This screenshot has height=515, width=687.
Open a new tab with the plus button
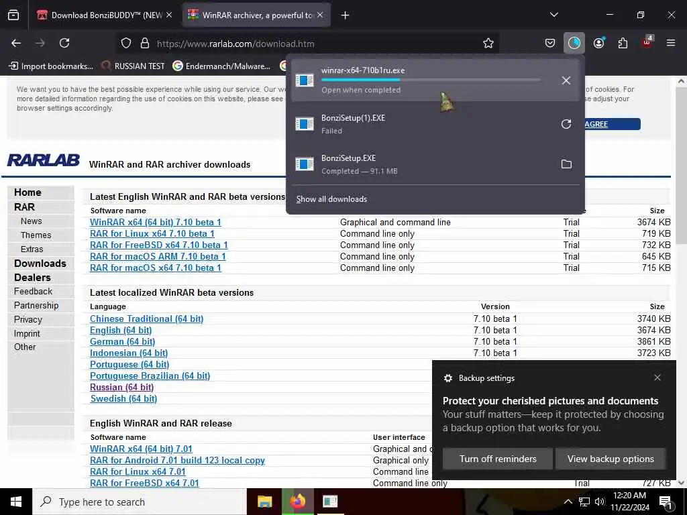point(345,15)
